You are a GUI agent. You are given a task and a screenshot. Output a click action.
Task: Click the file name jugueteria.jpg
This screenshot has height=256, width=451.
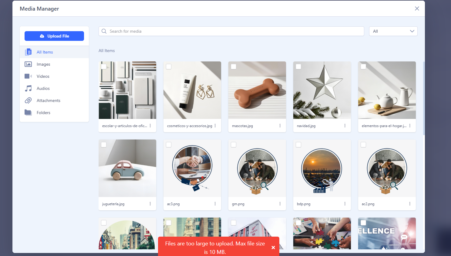click(x=113, y=204)
